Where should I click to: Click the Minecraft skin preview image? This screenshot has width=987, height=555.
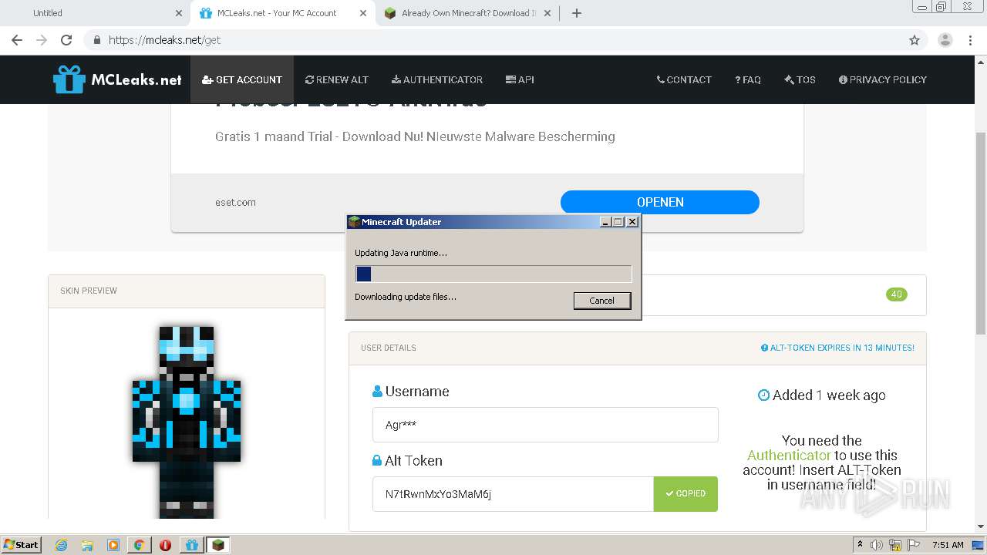click(187, 422)
